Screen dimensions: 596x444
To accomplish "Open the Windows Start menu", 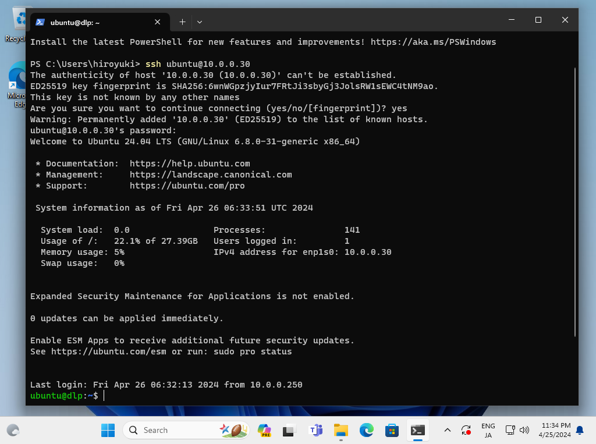I will (108, 430).
